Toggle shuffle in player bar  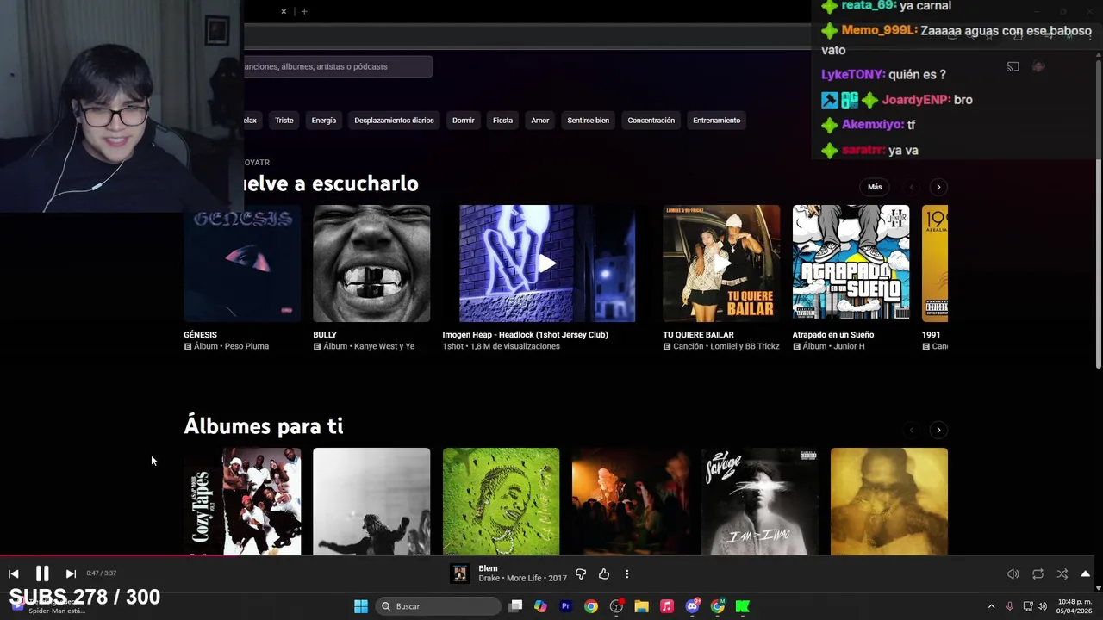1062,574
